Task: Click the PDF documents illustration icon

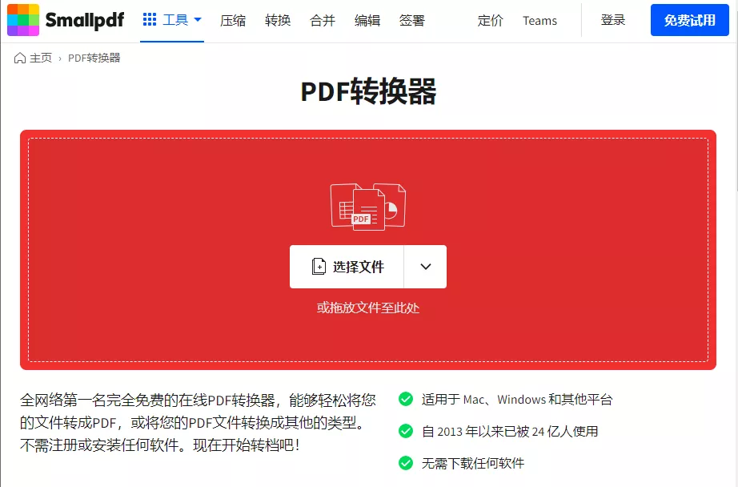Action: (368, 207)
